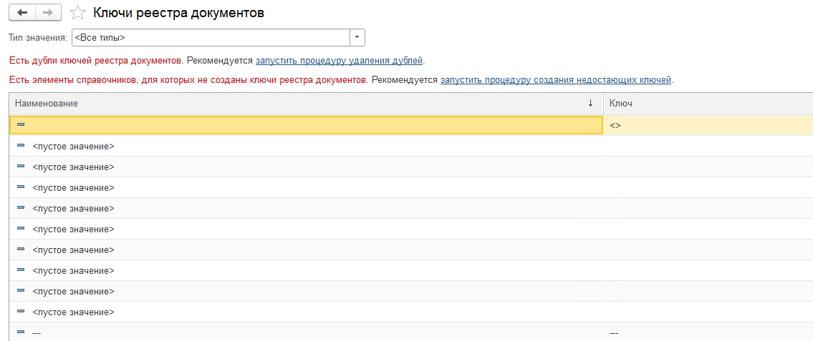Select the third <пустое значение> row text

coord(73,188)
